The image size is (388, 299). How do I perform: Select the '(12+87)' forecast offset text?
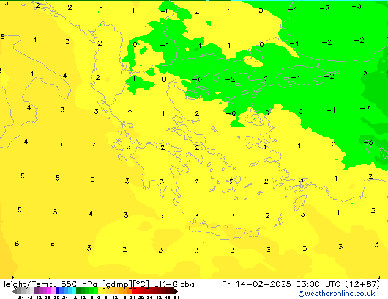point(362,284)
